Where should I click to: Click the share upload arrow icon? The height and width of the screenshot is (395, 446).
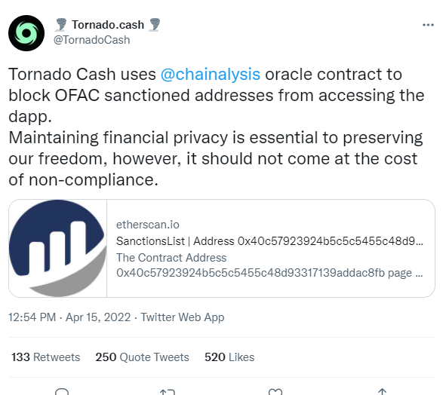382,392
